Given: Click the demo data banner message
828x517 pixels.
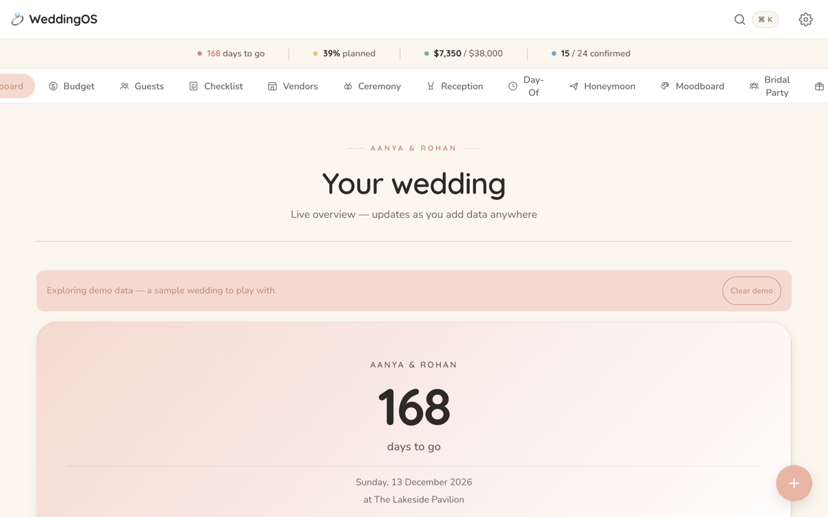Looking at the screenshot, I should [x=162, y=290].
